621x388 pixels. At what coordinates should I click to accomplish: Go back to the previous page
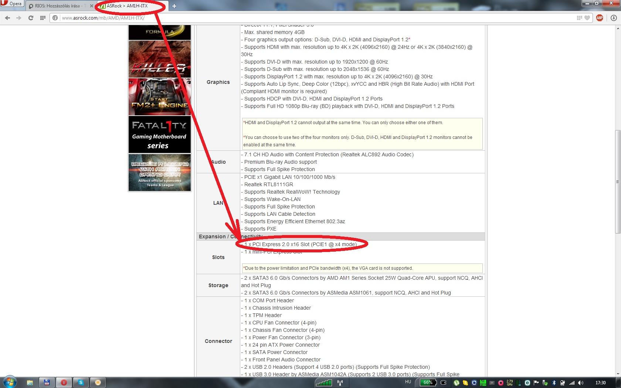pos(8,18)
